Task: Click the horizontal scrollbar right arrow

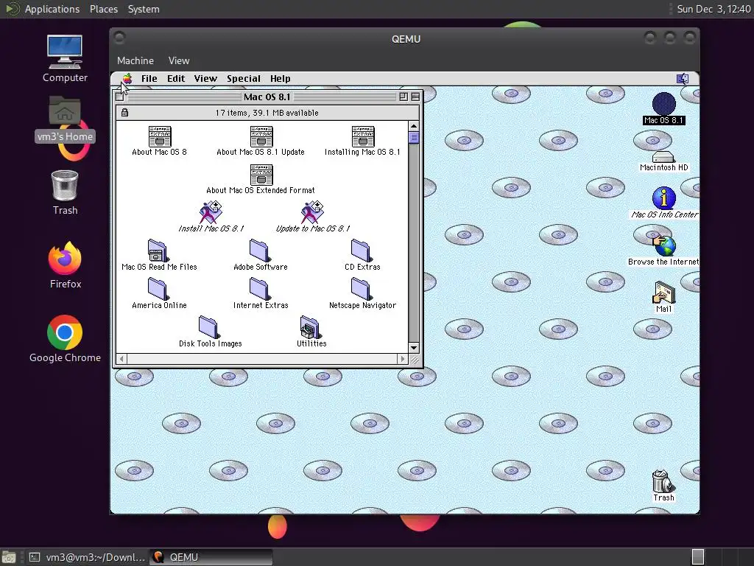Action: pos(403,359)
